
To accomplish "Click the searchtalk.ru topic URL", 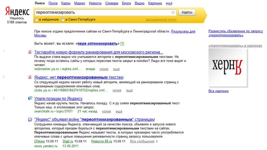I will click(53, 111).
